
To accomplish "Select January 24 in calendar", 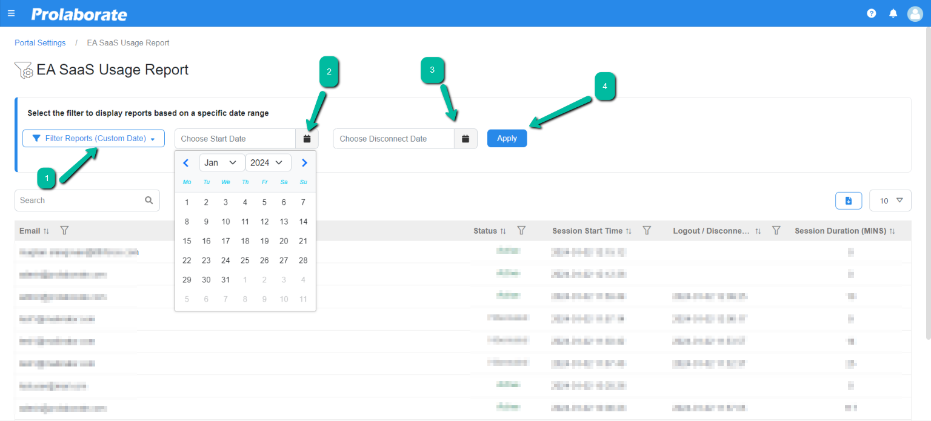I will 225,260.
